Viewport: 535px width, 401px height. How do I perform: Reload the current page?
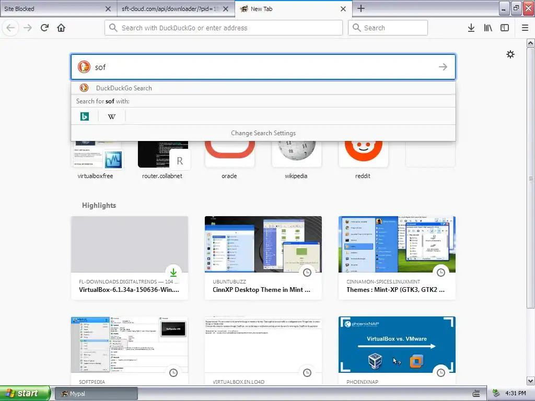[44, 28]
